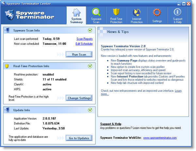196x151 pixels.
Task: Switch to the Spyware Scan tab label
Action: point(96,21)
